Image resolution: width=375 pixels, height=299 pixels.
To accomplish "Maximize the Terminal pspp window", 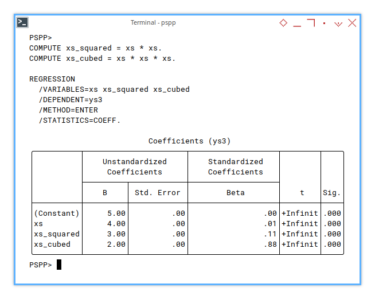I will click(311, 23).
